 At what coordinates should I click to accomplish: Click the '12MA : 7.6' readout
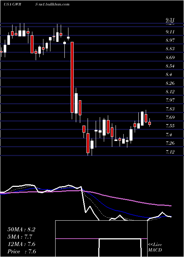21,244
